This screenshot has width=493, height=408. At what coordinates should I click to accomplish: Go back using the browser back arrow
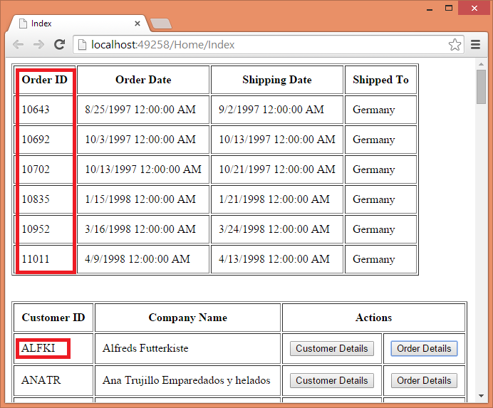18,45
